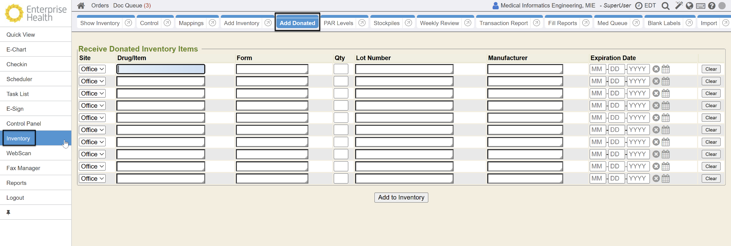Open the fifth row Site dropdown
The width and height of the screenshot is (731, 246).
92,118
